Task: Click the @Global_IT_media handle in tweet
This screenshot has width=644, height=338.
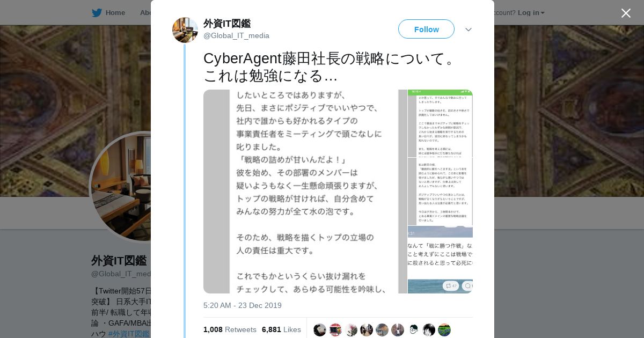Action: [x=236, y=35]
